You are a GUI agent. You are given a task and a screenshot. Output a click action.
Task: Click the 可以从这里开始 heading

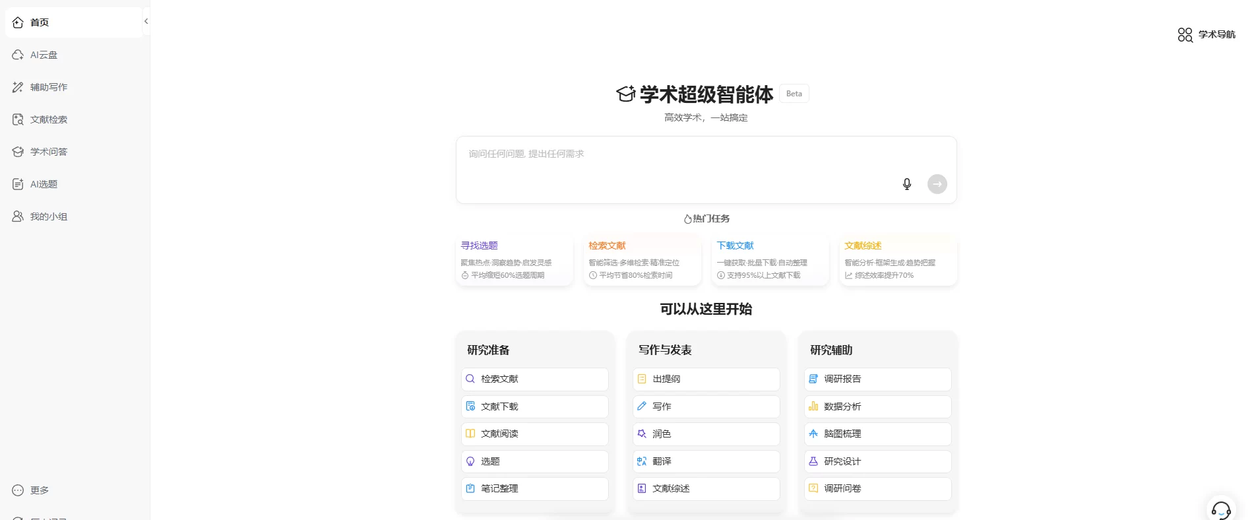click(706, 309)
